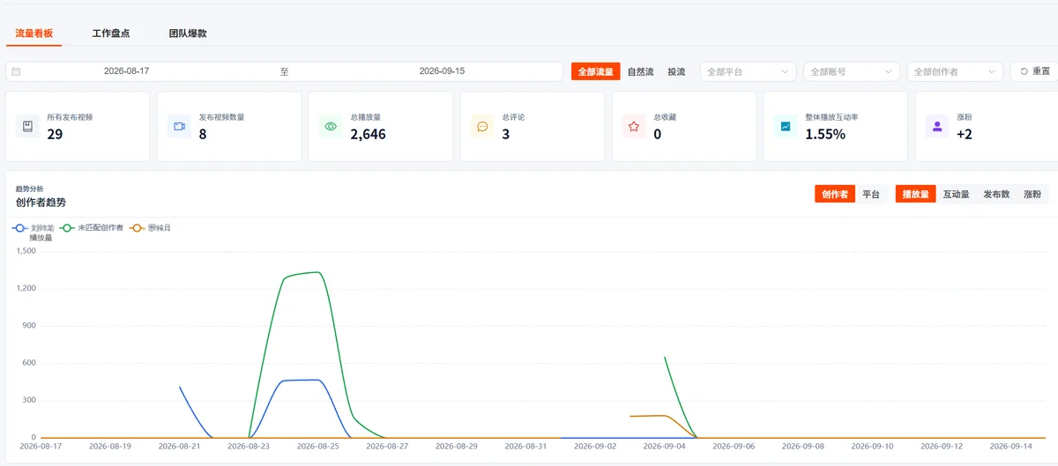Click the 发布视频数量 camera icon

coord(179,126)
